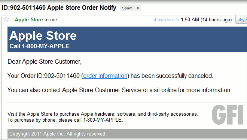Click the large Apple Store banner heading
The width and height of the screenshot is (247, 140).
tap(43, 36)
